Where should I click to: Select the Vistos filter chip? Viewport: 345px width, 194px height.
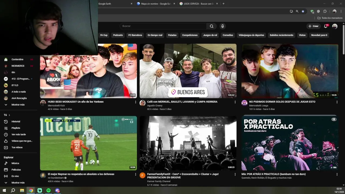pyautogui.click(x=302, y=35)
